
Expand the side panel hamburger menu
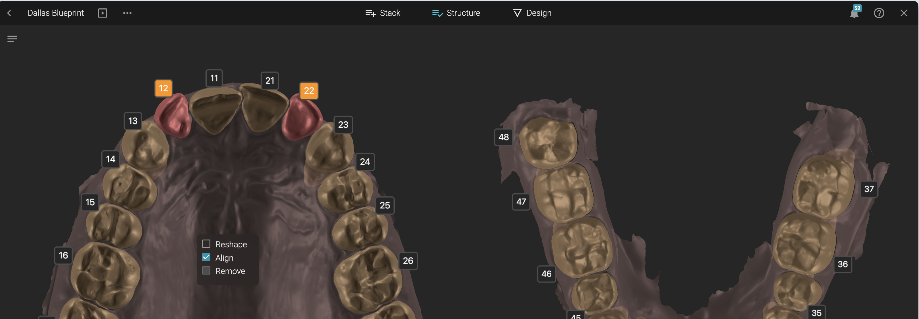12,39
